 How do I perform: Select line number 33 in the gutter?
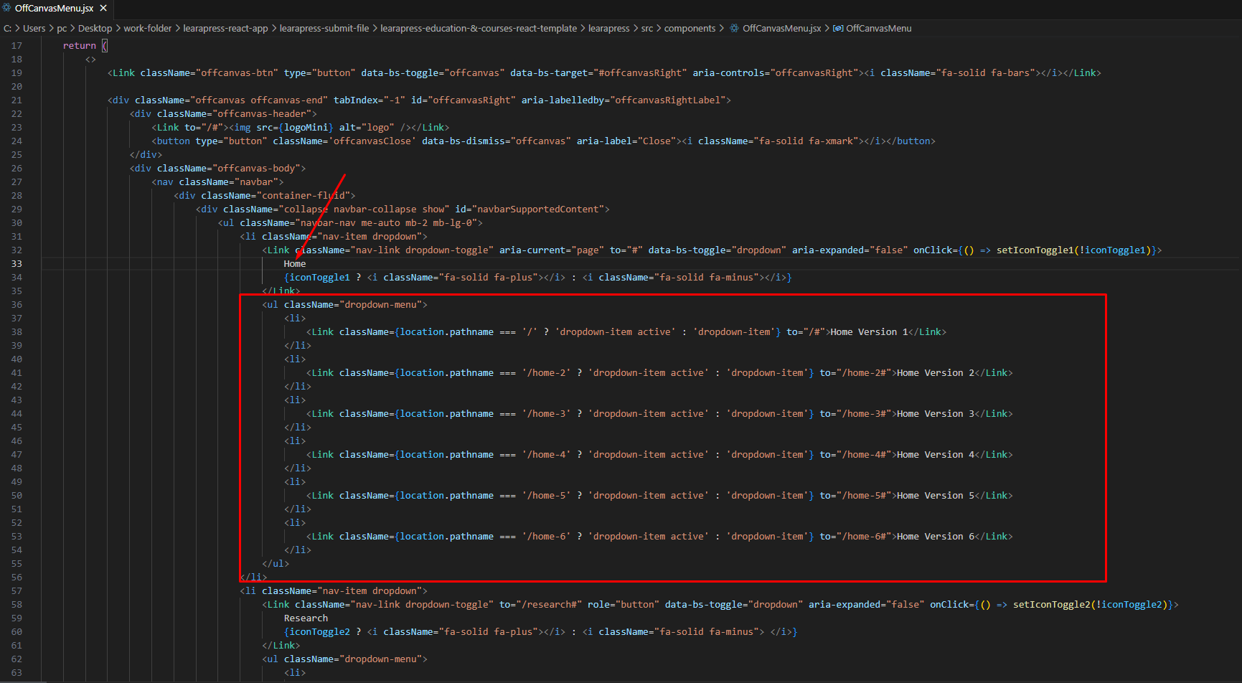tap(17, 264)
